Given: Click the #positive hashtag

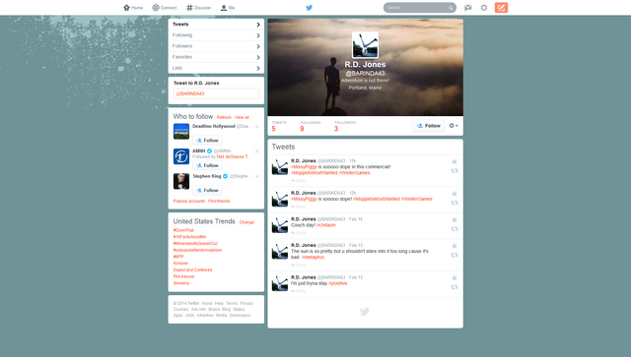Looking at the screenshot, I should click(338, 283).
